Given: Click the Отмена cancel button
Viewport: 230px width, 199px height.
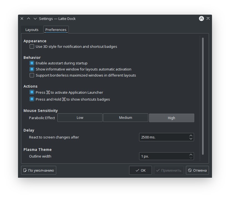Looking at the screenshot, I should pyautogui.click(x=197, y=170).
